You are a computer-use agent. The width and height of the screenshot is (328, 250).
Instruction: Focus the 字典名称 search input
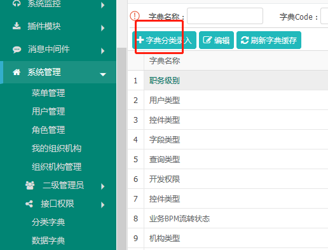tap(225, 16)
